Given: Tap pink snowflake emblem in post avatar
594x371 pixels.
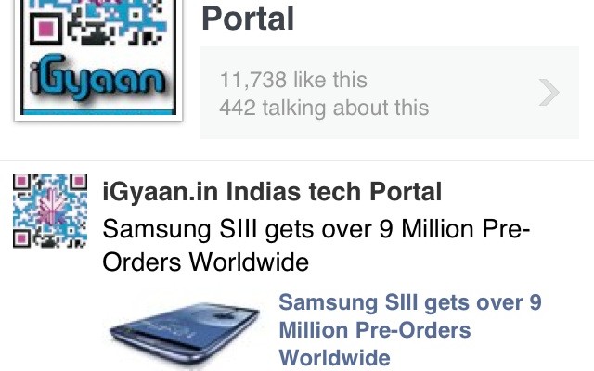Looking at the screenshot, I should pyautogui.click(x=49, y=211).
